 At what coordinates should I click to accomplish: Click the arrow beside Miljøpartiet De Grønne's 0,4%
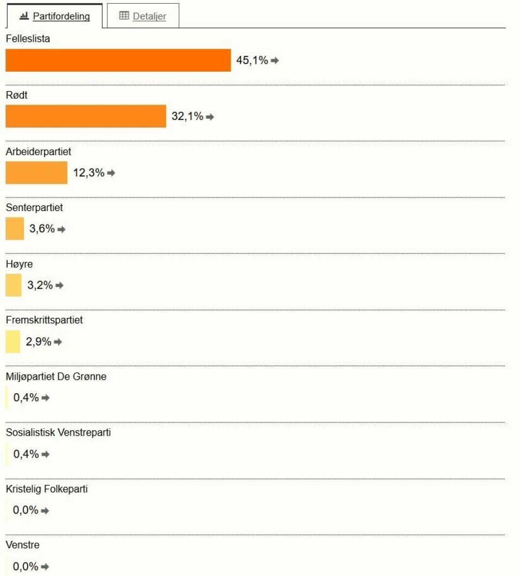[x=46, y=398]
